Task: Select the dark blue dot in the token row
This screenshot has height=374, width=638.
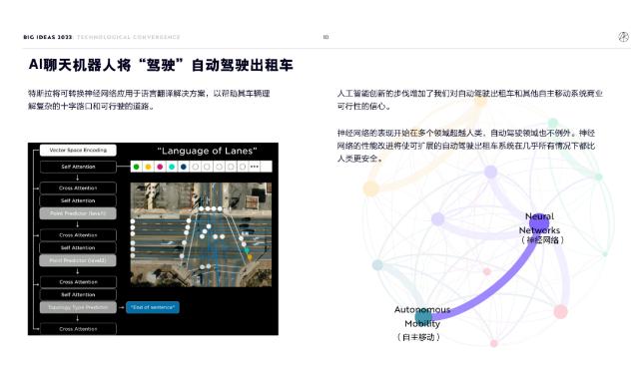Action: coord(184,167)
